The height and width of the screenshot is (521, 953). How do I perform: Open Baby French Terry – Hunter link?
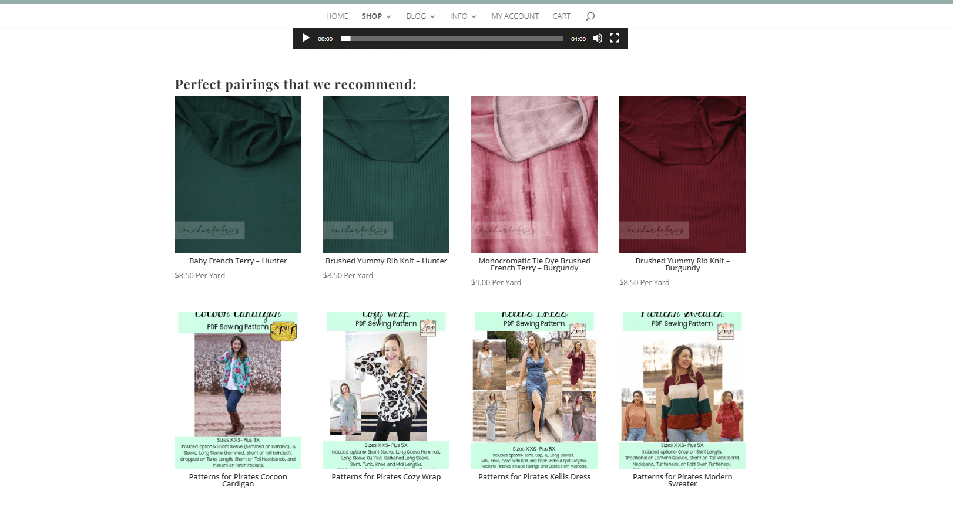pyautogui.click(x=238, y=261)
